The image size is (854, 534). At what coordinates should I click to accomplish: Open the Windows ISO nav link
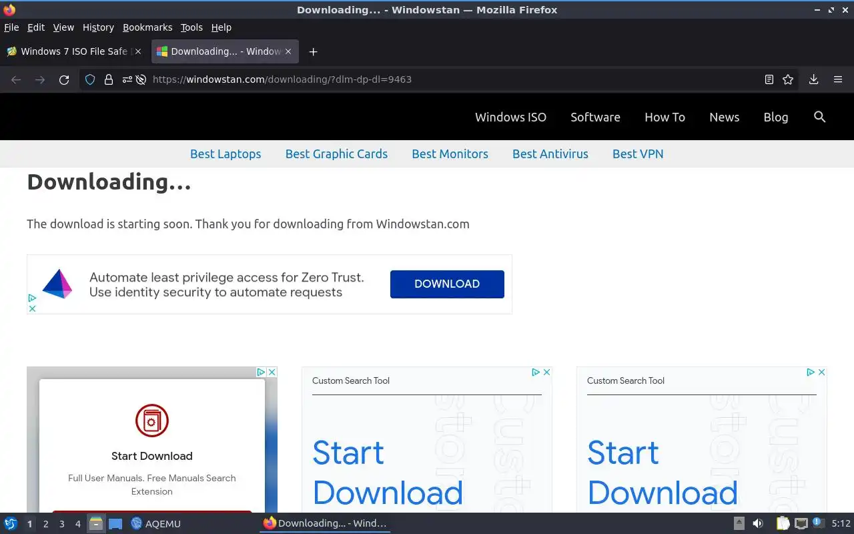coord(510,117)
